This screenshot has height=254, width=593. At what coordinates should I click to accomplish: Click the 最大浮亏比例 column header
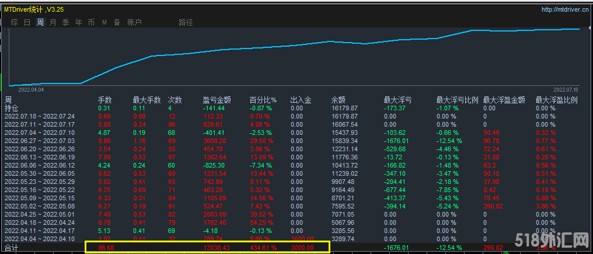point(457,100)
